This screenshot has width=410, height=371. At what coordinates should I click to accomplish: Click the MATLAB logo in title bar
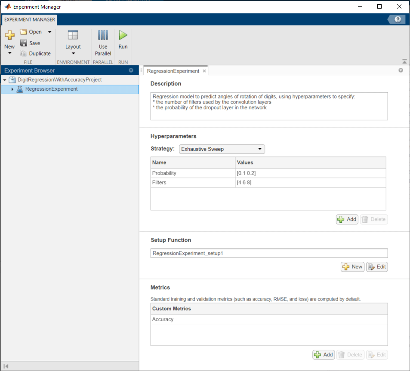(x=8, y=6)
